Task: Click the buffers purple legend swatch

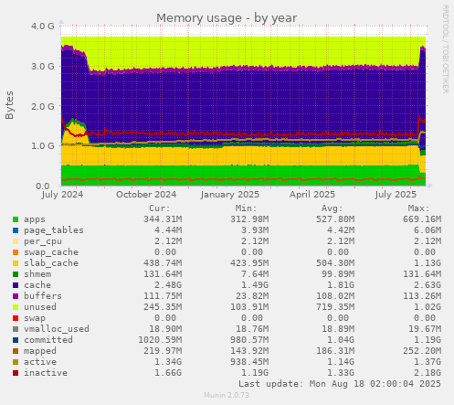Action: point(16,296)
